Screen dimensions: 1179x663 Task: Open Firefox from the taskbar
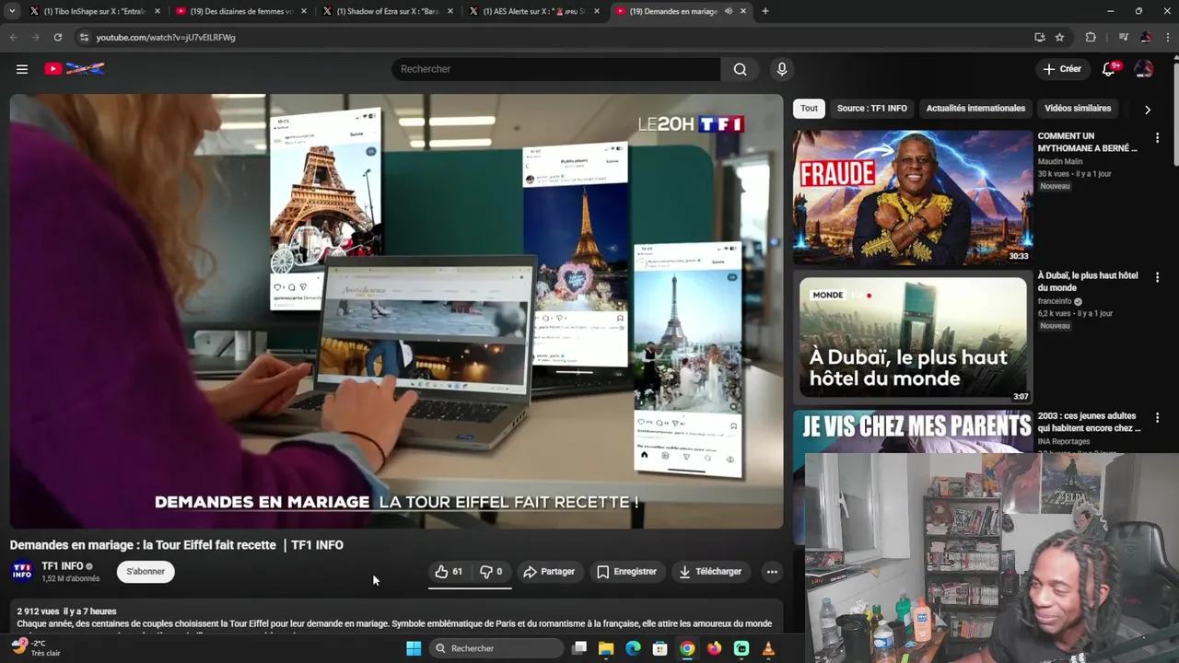coord(714,648)
